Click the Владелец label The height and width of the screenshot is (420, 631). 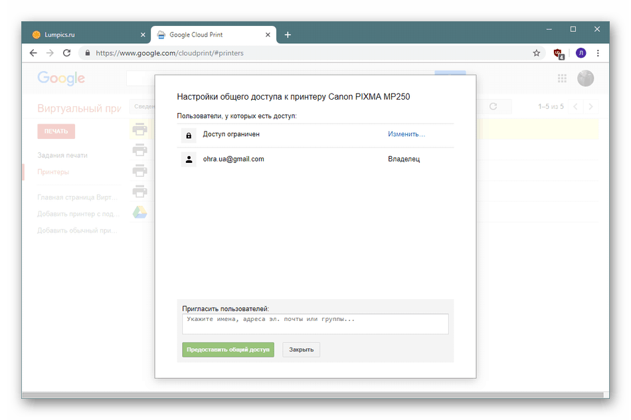[404, 159]
